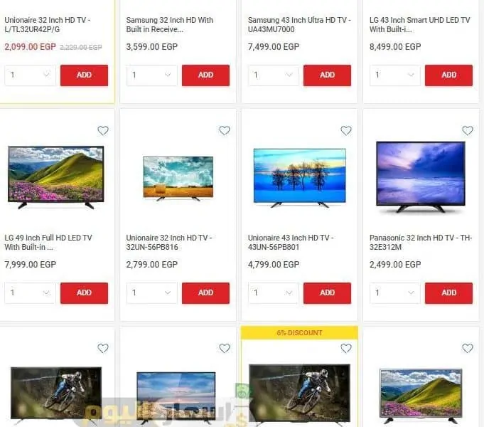Open LG 43 Inch Smart UHD LED TV link

[x=420, y=25]
